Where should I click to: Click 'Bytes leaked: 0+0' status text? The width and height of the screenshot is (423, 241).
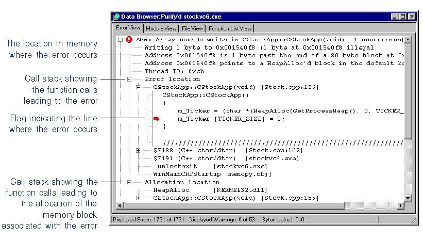click(x=283, y=220)
